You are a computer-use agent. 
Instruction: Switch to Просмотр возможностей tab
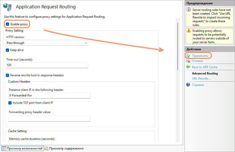tap(24, 148)
